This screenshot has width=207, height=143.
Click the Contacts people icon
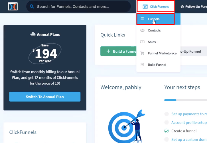click(142, 30)
